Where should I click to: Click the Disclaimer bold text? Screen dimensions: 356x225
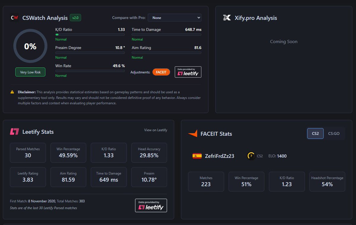pos(27,92)
